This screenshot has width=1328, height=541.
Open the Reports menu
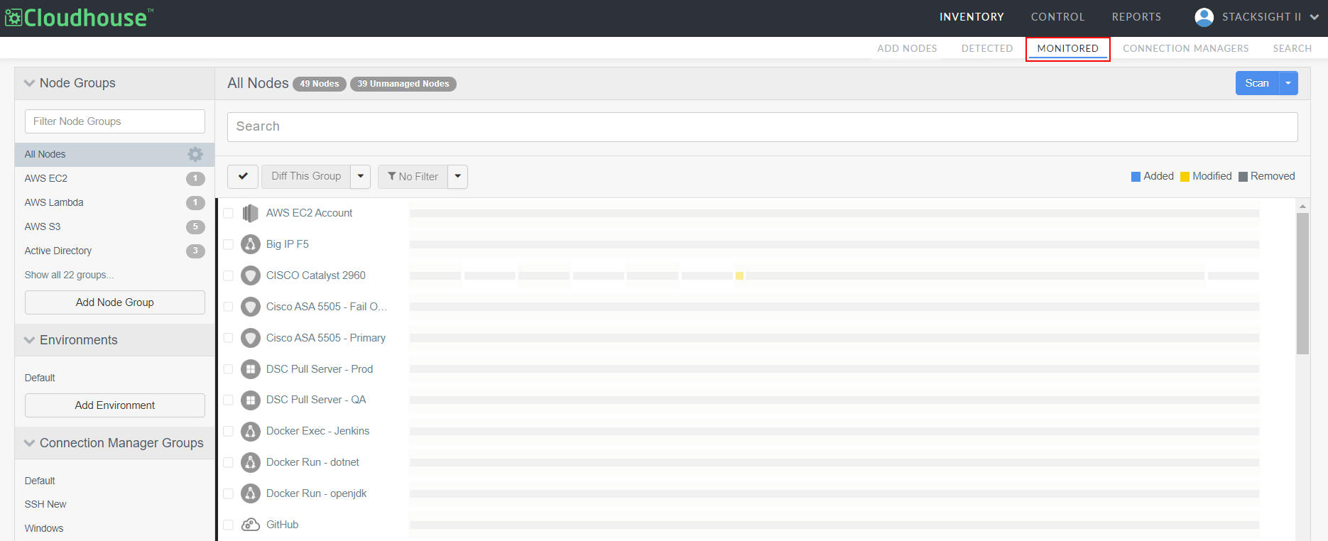[x=1136, y=17]
